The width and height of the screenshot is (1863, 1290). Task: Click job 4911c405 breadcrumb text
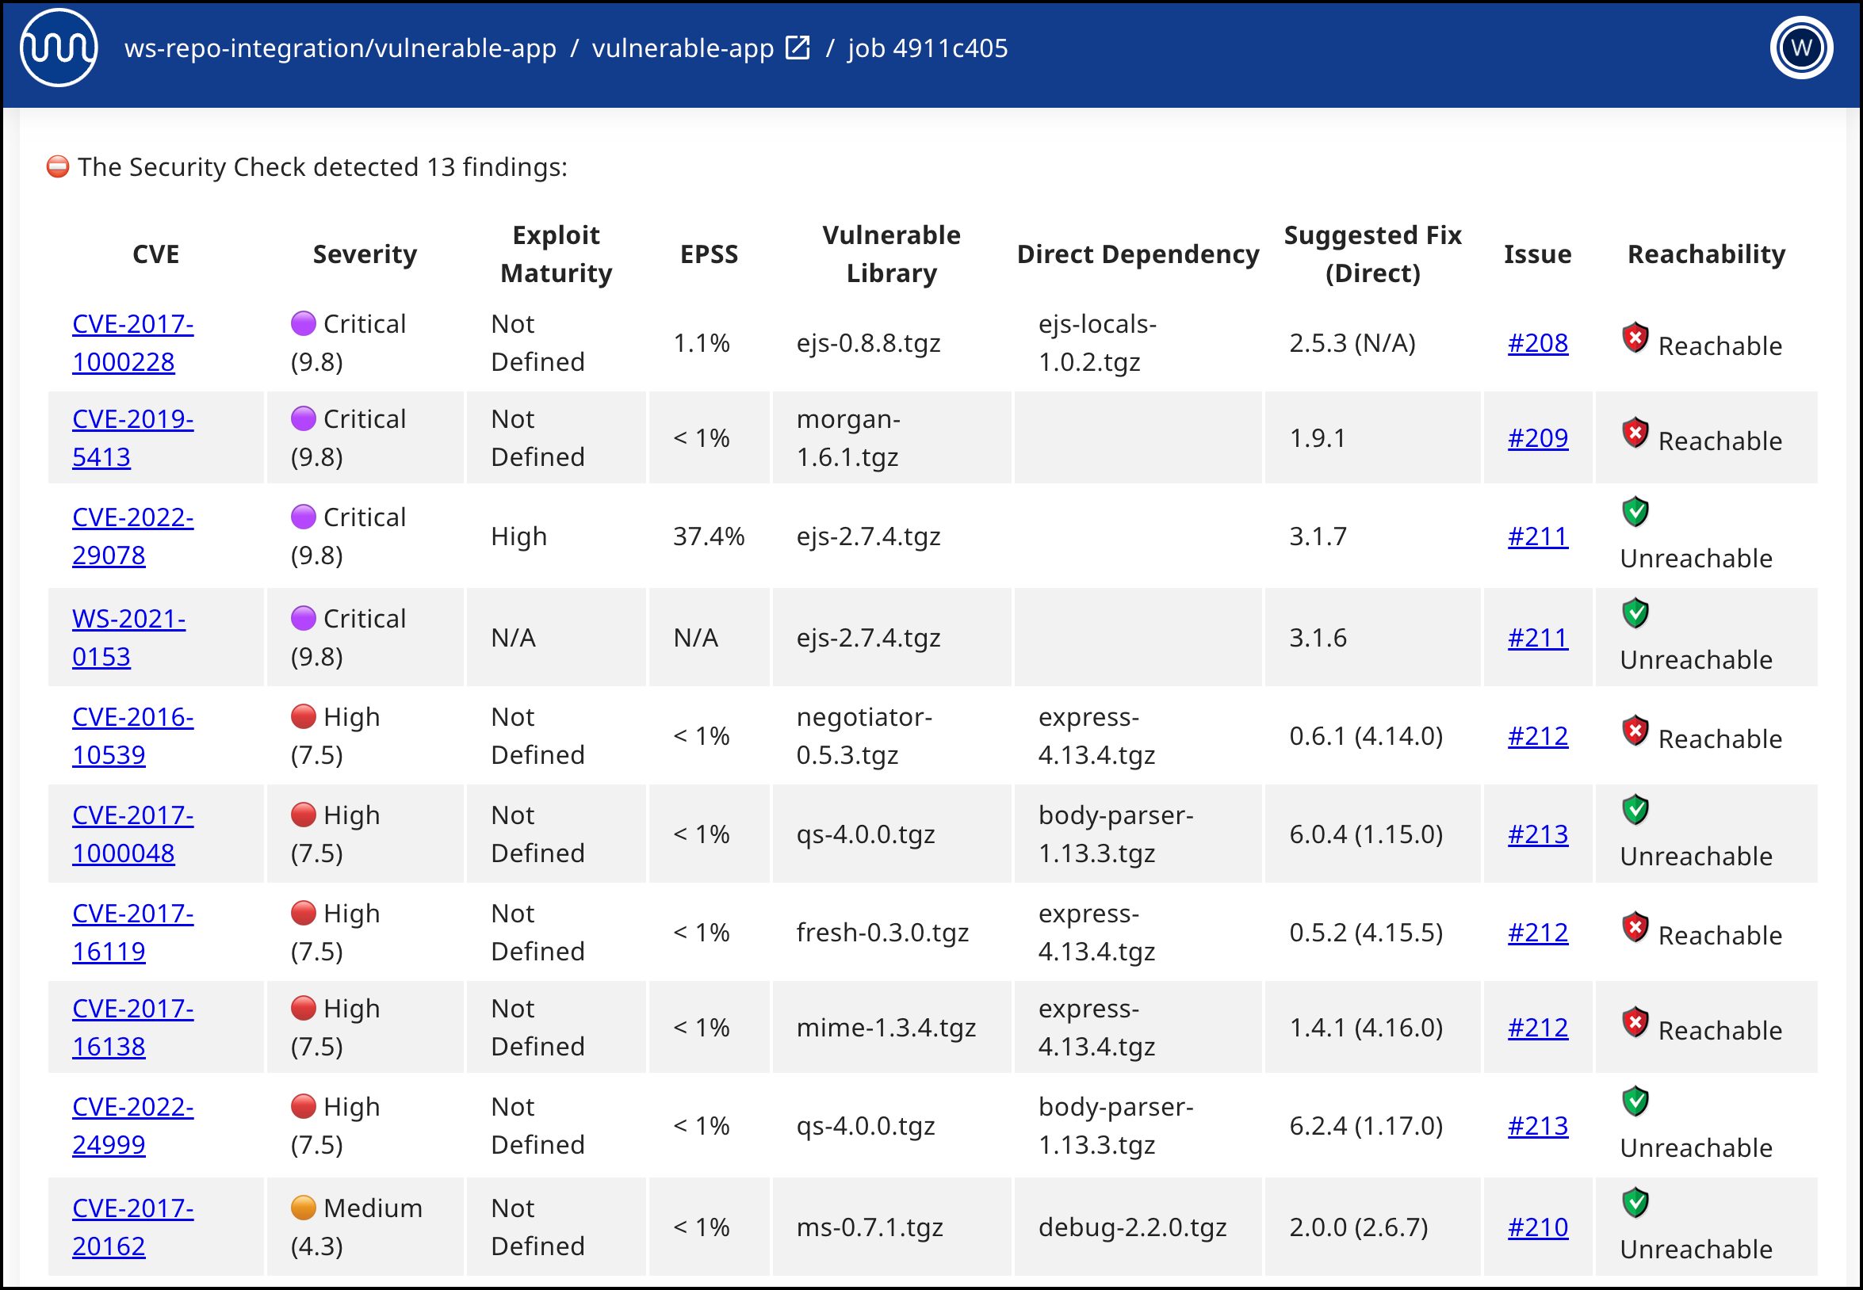point(928,48)
